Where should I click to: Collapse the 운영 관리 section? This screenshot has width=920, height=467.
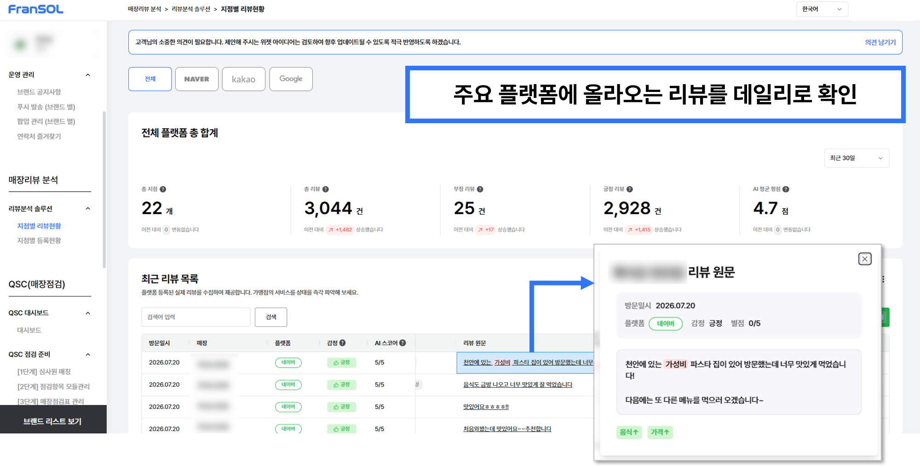tap(88, 75)
